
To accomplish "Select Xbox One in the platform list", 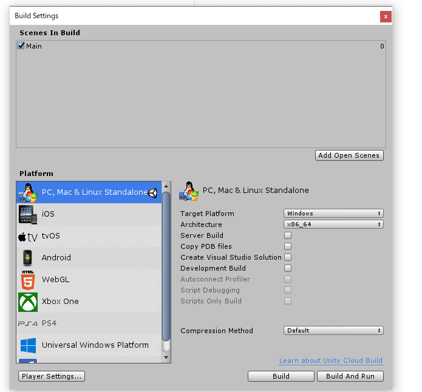I will click(x=89, y=302).
